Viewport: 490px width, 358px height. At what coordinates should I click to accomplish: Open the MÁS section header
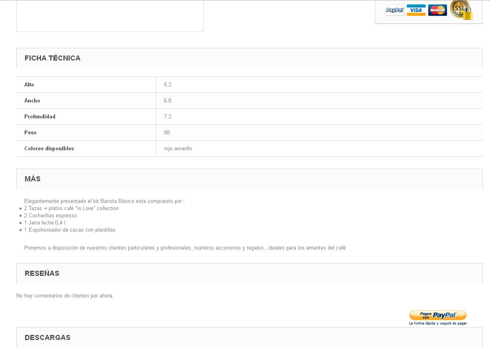[x=250, y=179]
